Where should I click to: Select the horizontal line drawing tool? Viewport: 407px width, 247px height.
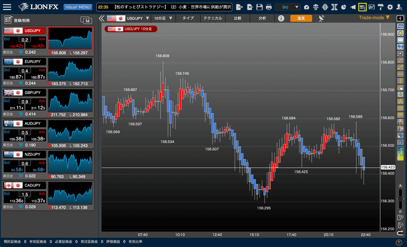[x=400, y=74]
